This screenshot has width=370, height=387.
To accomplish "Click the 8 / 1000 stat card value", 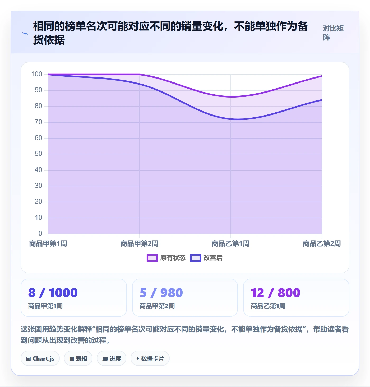I will coord(53,293).
